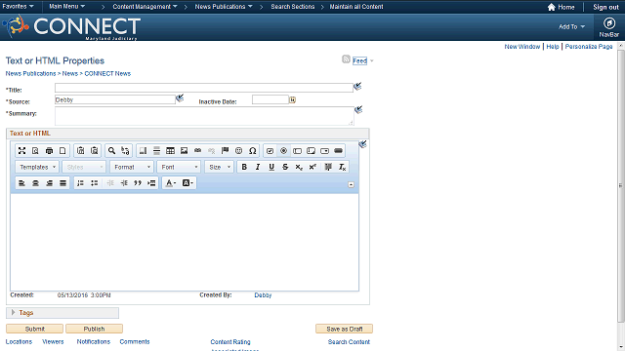Open the Font dropdown
625x351 pixels.
[x=179, y=167]
